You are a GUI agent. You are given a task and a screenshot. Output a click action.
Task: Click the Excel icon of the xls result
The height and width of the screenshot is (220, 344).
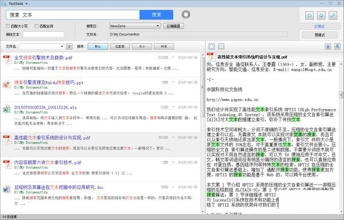(7, 109)
